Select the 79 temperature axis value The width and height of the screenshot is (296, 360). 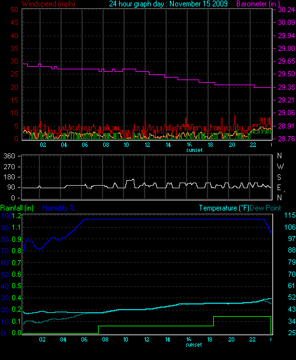(x=292, y=262)
